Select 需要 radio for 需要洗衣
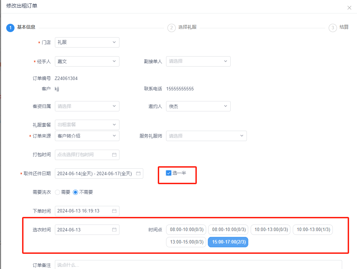The height and width of the screenshot is (269, 357). tap(58, 192)
